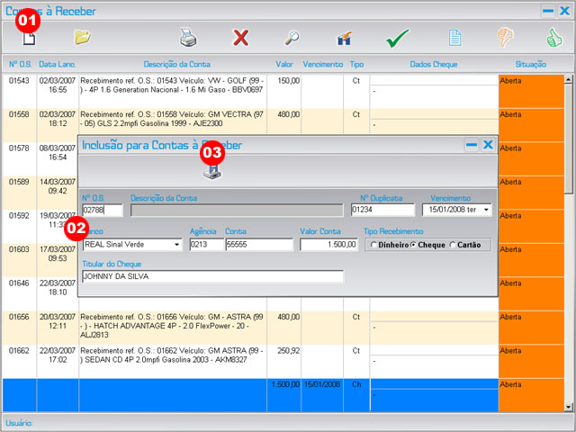Click the Descrição da Conta column header

pyautogui.click(x=175, y=65)
